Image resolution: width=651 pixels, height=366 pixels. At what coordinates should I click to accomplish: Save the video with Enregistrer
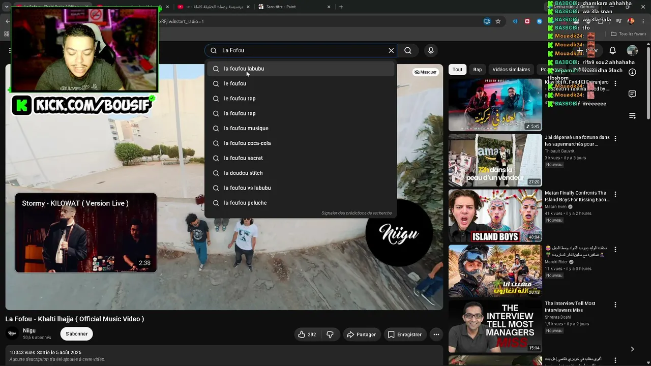point(405,334)
